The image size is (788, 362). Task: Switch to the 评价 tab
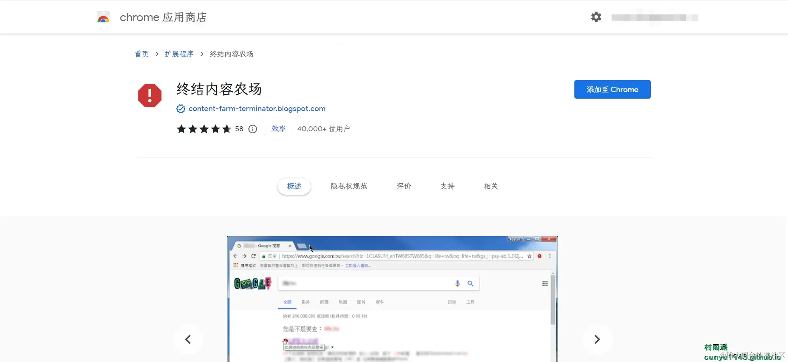(404, 186)
